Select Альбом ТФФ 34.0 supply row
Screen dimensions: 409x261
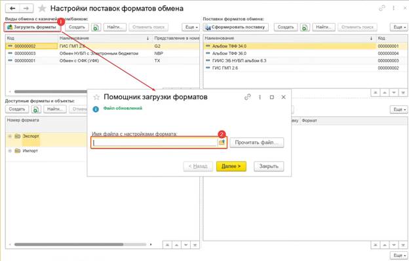tap(305, 46)
